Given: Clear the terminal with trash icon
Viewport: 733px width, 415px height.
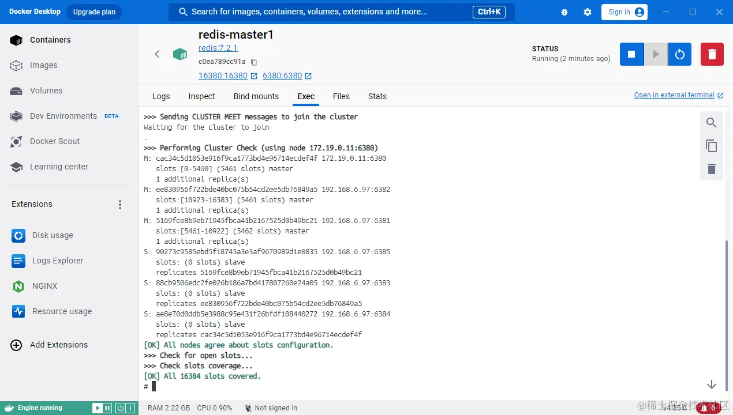Looking at the screenshot, I should tap(712, 169).
